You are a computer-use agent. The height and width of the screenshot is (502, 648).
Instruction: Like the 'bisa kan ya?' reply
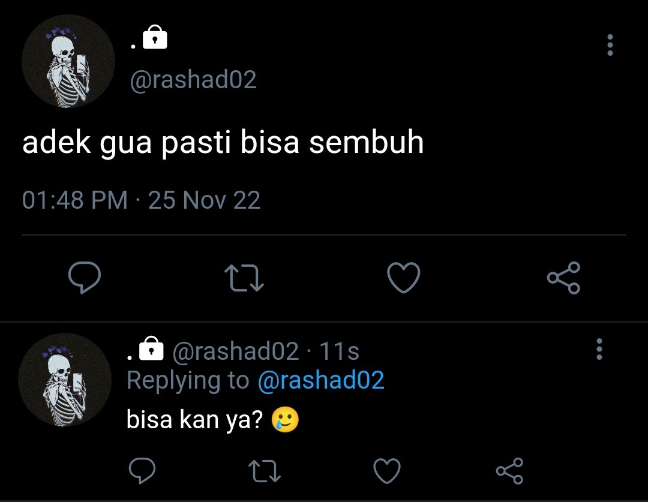click(x=387, y=471)
